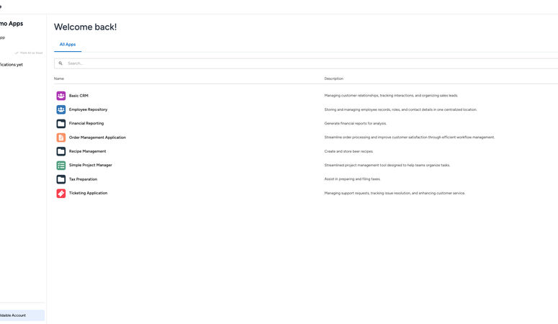Click the Name column header
558x324 pixels.
click(x=59, y=78)
